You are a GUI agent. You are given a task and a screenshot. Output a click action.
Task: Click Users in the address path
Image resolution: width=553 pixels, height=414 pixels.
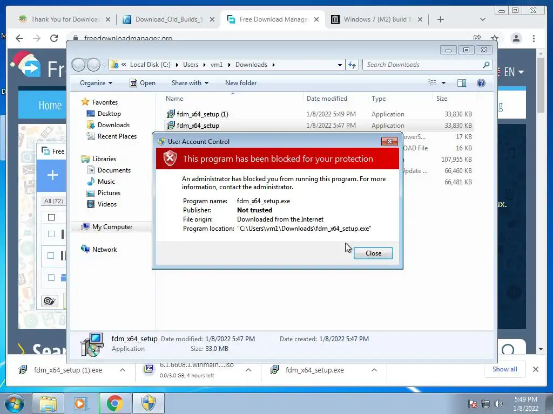coord(191,65)
